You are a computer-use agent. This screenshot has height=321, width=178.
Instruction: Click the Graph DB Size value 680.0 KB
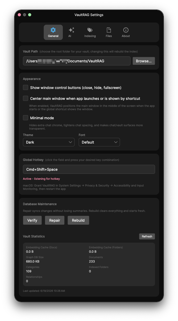pyautogui.click(x=33, y=262)
